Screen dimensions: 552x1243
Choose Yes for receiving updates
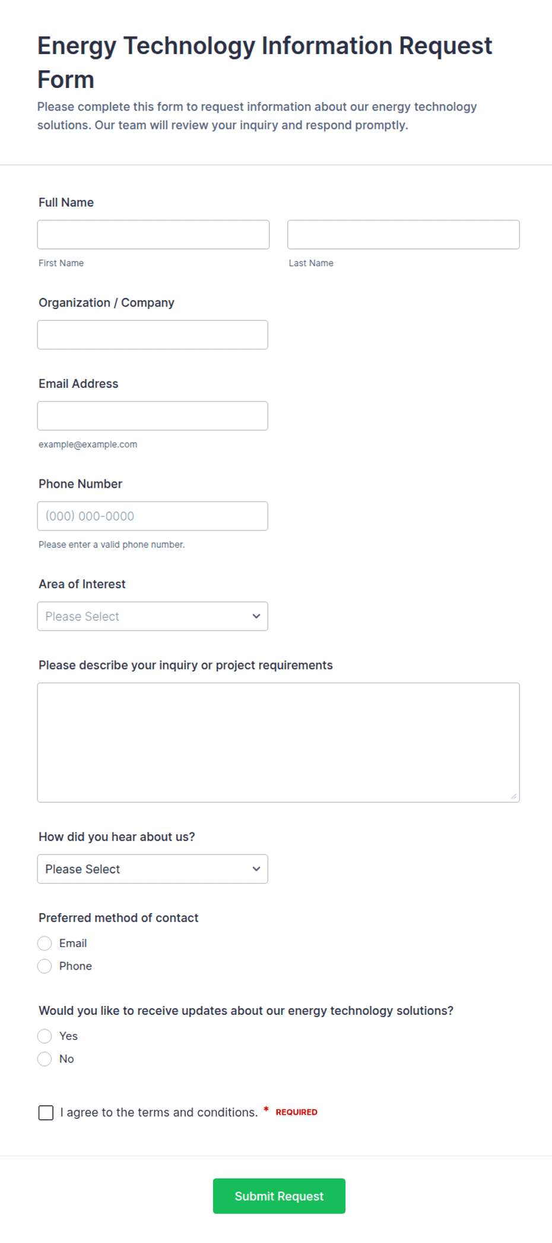pos(45,1036)
